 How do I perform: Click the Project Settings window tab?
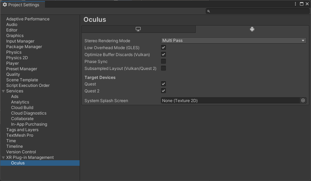pos(23,4)
